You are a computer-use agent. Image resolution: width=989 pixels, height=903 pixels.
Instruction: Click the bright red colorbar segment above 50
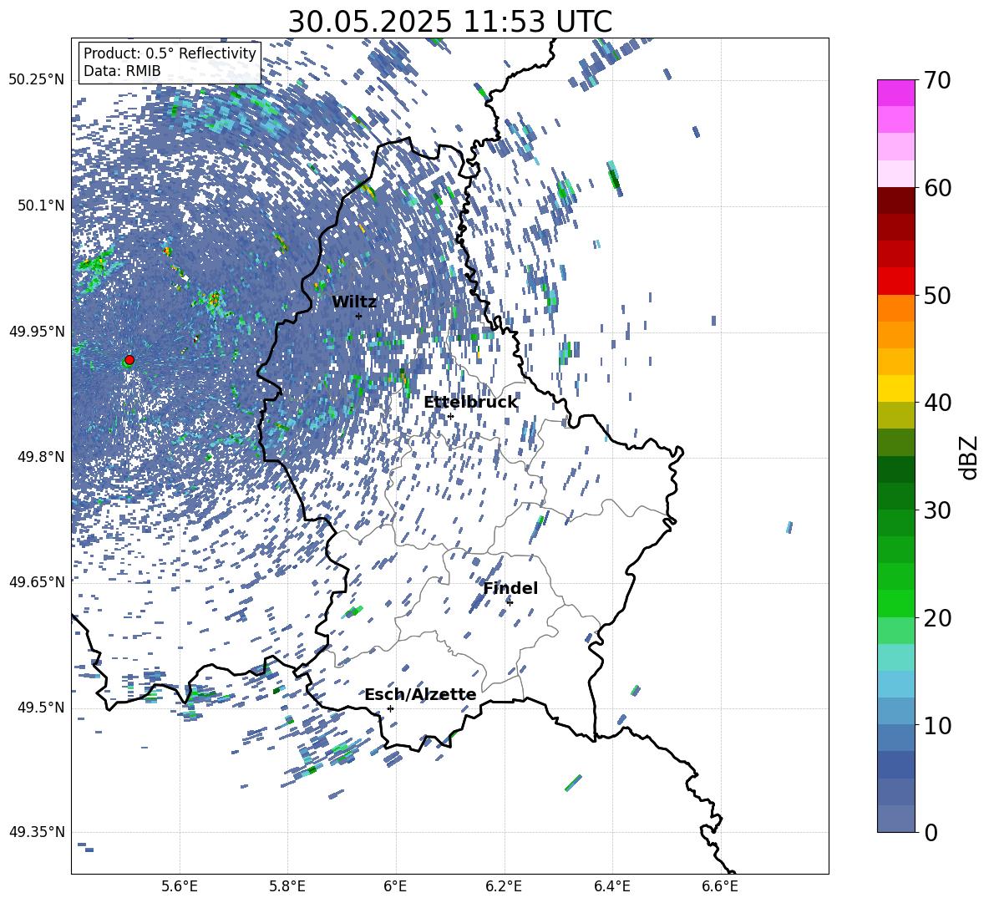click(x=895, y=282)
